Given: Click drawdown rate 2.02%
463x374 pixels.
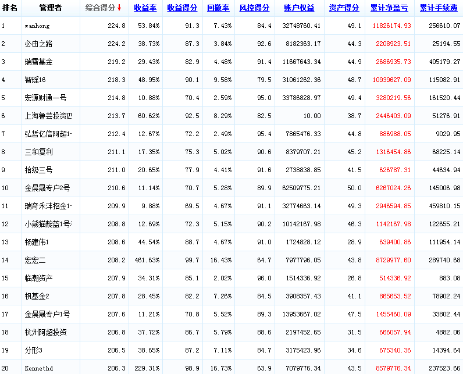Looking at the screenshot, I should tap(223, 278).
